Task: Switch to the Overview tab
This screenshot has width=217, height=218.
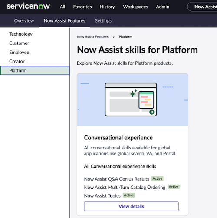Action: click(24, 21)
